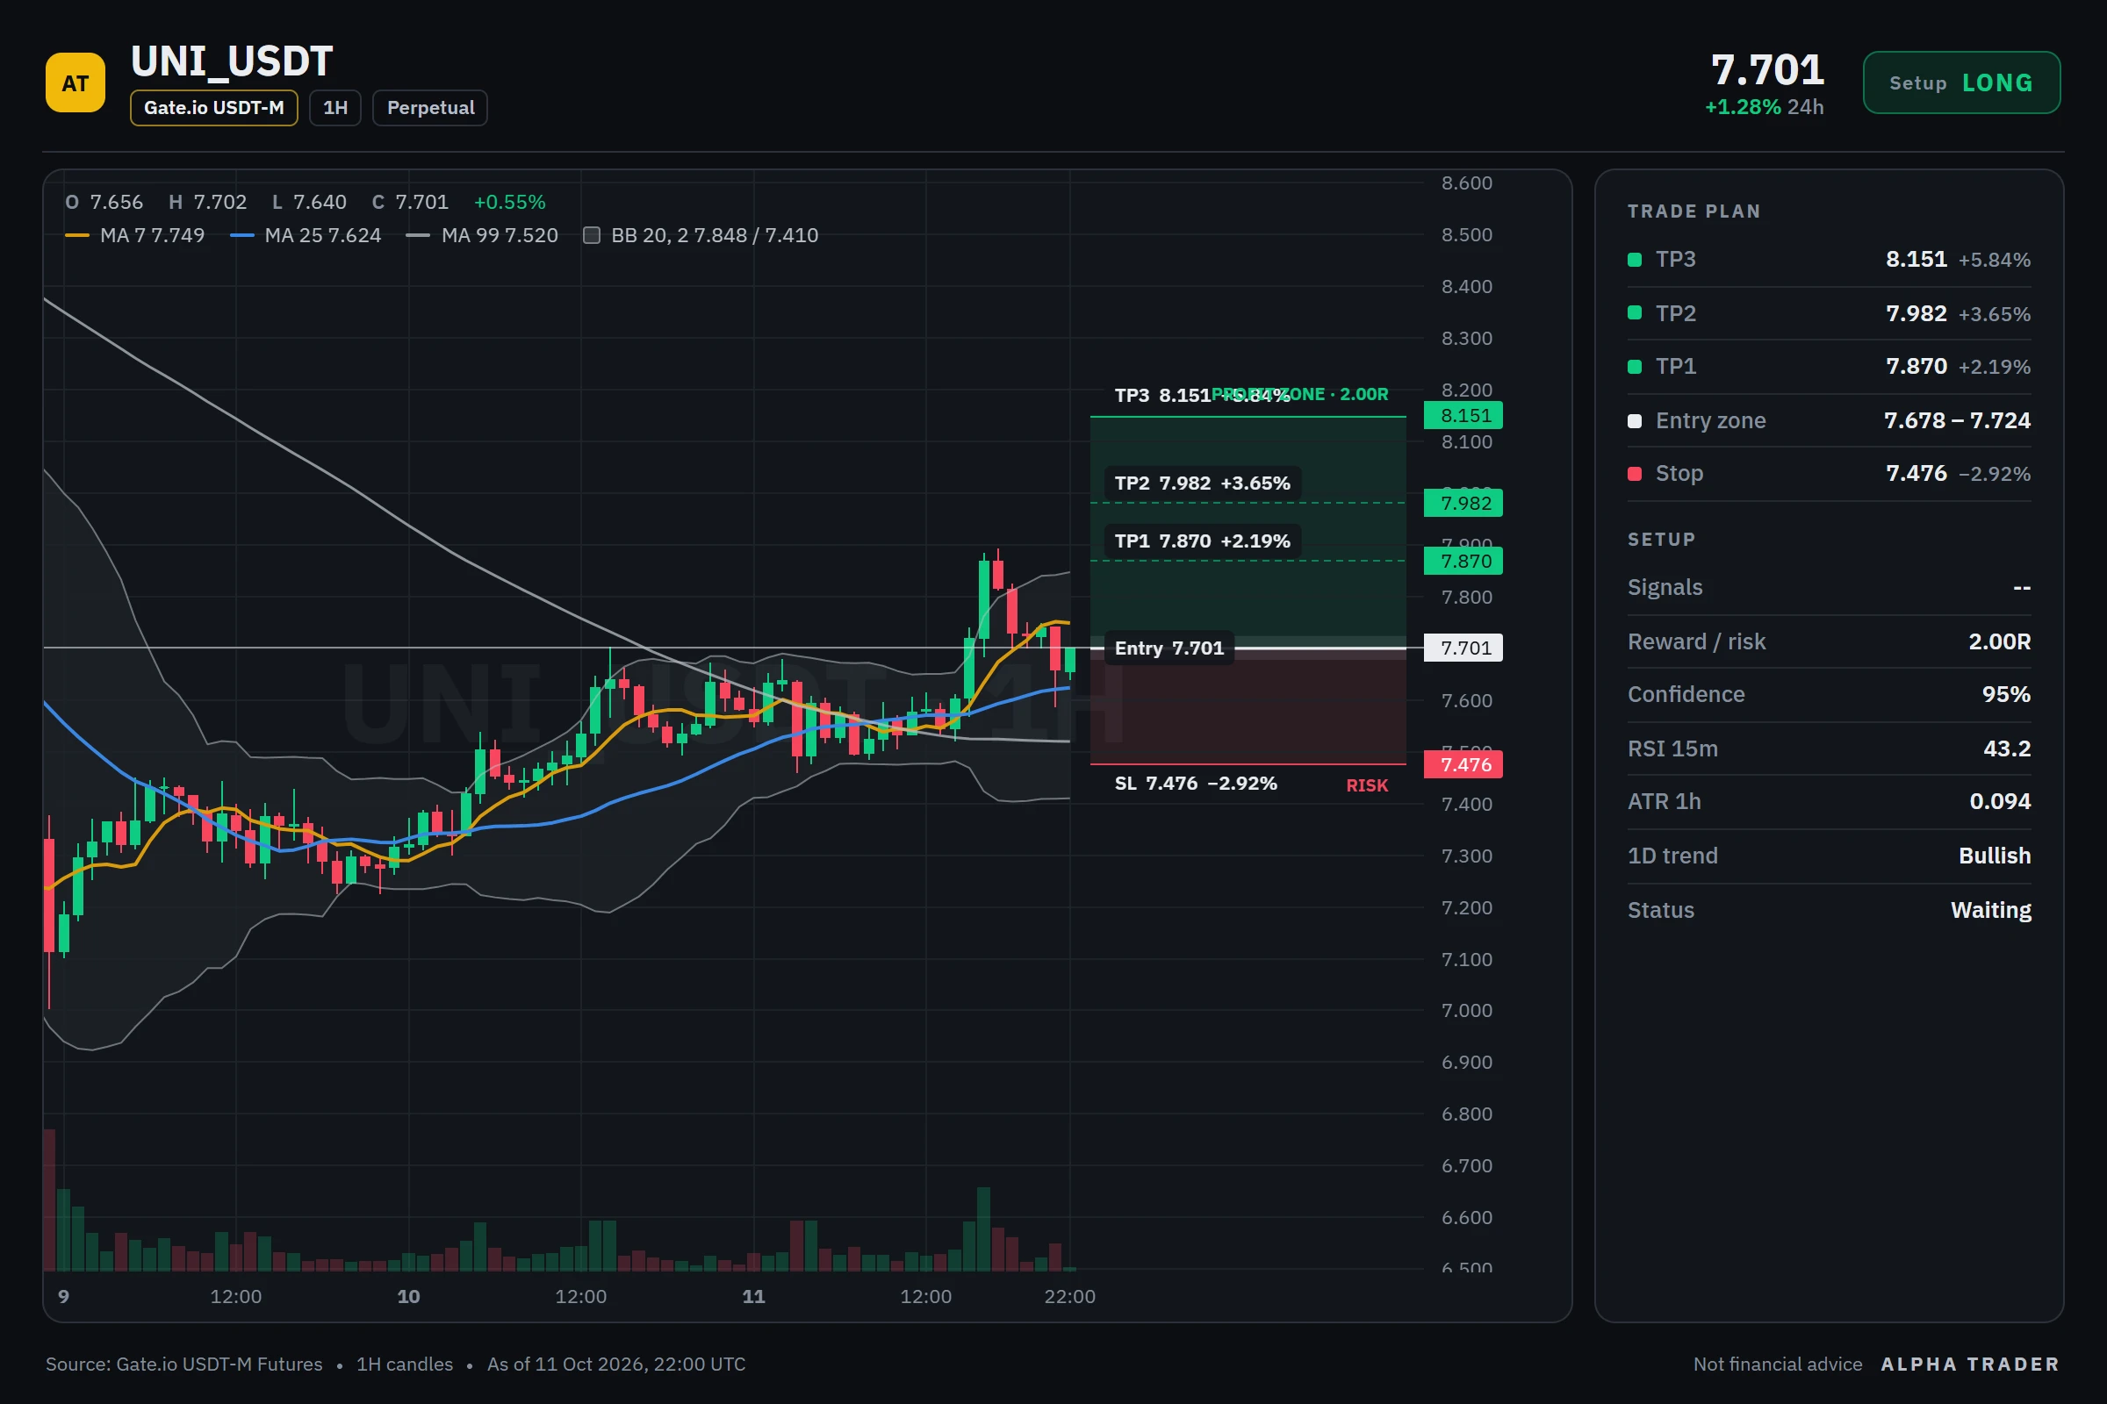The width and height of the screenshot is (2107, 1404).
Task: Click the MA 25 blue legend line
Action: (242, 235)
